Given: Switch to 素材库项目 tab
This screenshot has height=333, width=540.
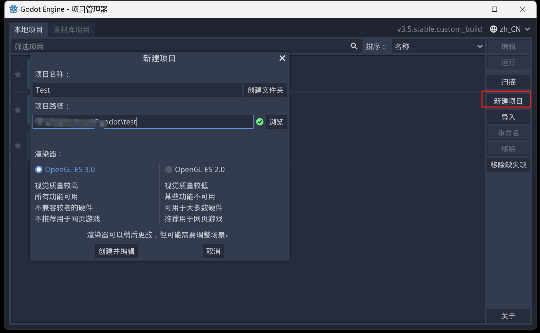Looking at the screenshot, I should tap(71, 30).
